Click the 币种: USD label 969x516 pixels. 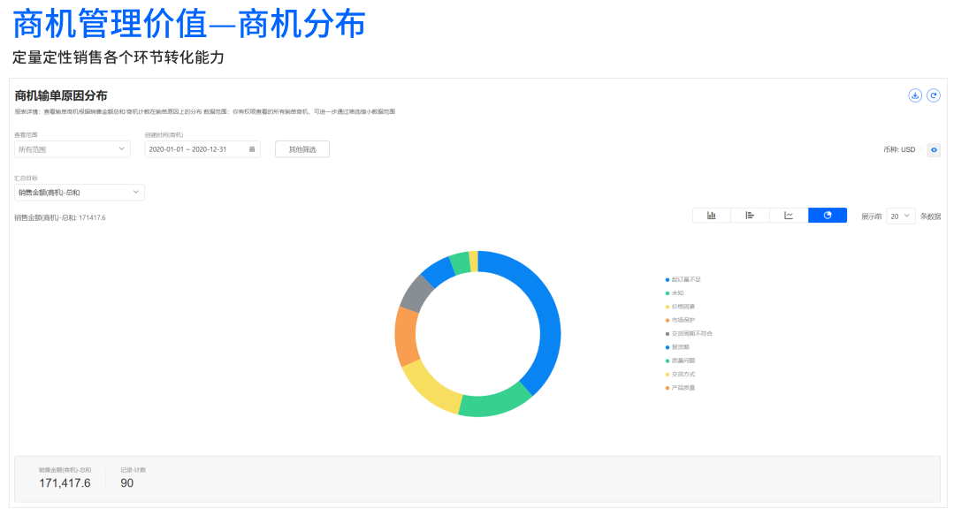coord(899,150)
